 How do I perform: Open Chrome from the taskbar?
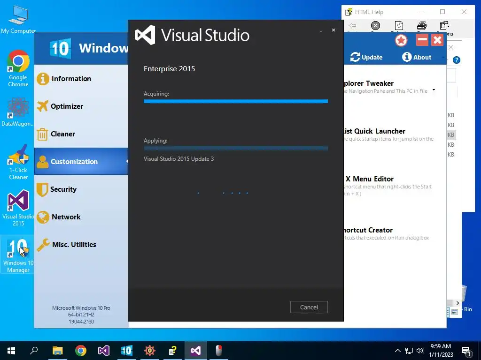pyautogui.click(x=81, y=351)
